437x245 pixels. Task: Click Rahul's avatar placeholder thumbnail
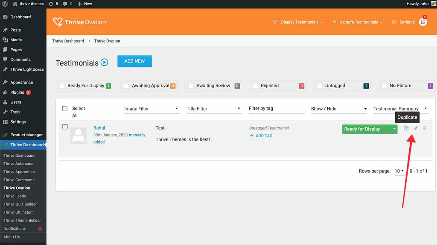coord(78,135)
